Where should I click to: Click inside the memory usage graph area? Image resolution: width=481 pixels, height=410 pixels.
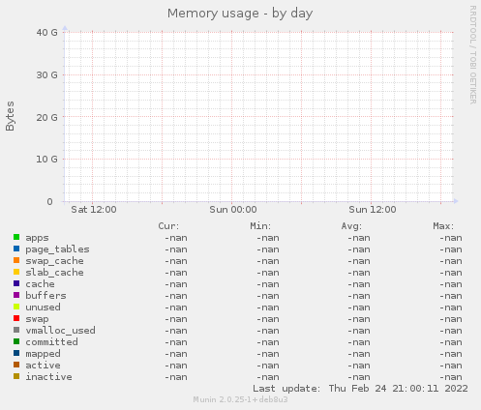point(258,117)
